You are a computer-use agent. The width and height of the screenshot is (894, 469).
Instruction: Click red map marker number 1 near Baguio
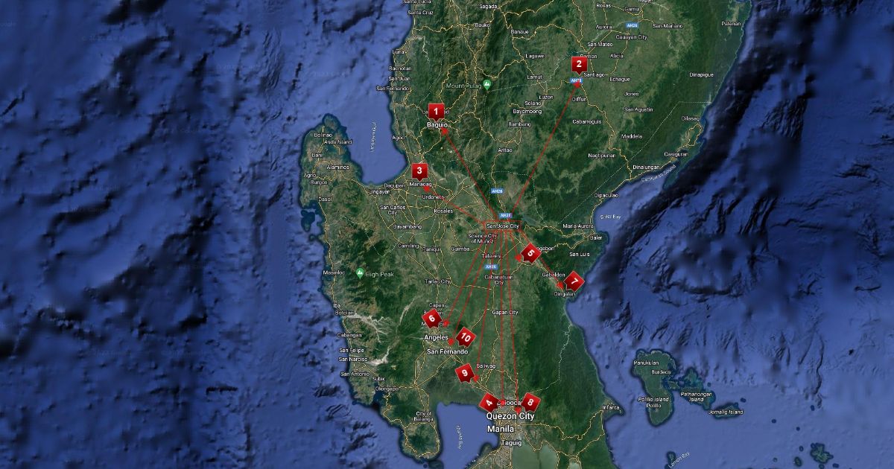(x=436, y=111)
